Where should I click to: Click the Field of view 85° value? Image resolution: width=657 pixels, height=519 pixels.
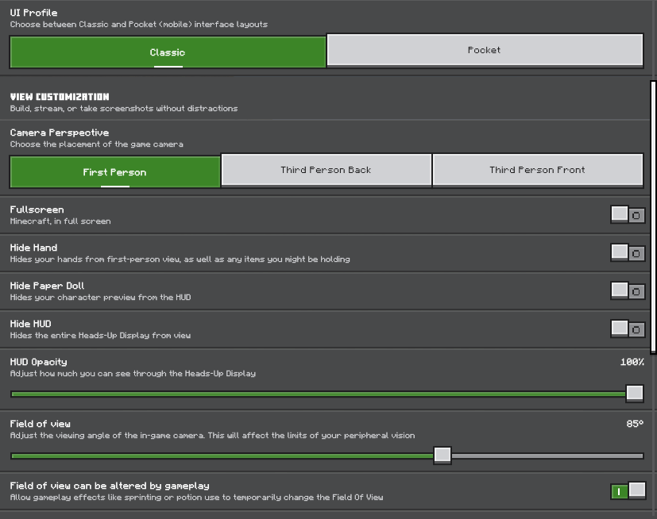tap(635, 424)
